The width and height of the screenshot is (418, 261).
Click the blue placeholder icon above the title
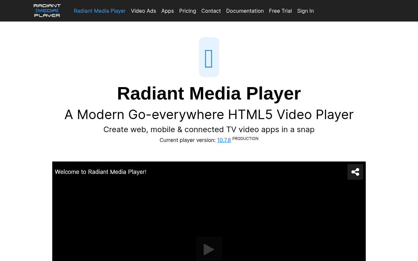tap(209, 57)
